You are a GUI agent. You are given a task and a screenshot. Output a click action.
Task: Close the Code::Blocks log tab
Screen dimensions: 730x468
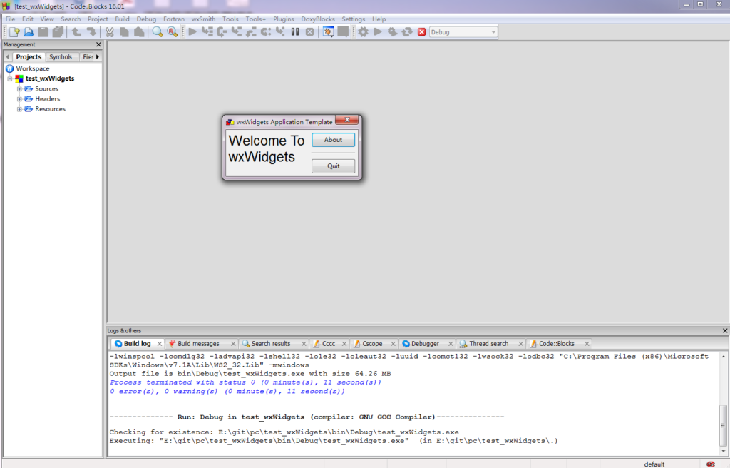[587, 344]
